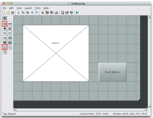Choose the Axes component tool
The height and width of the screenshot is (118, 153).
tap(5, 47)
